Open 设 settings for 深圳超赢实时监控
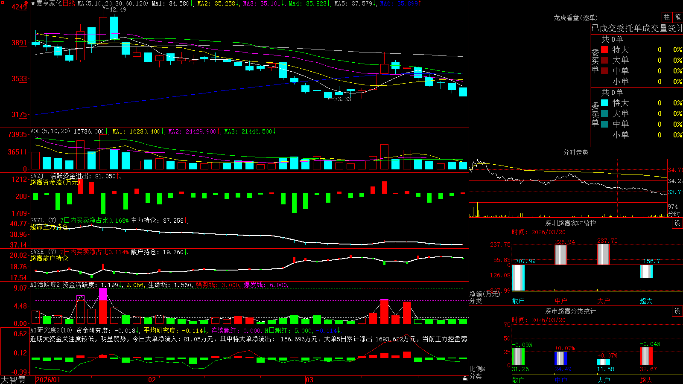This screenshot has width=683, height=384. point(677,224)
